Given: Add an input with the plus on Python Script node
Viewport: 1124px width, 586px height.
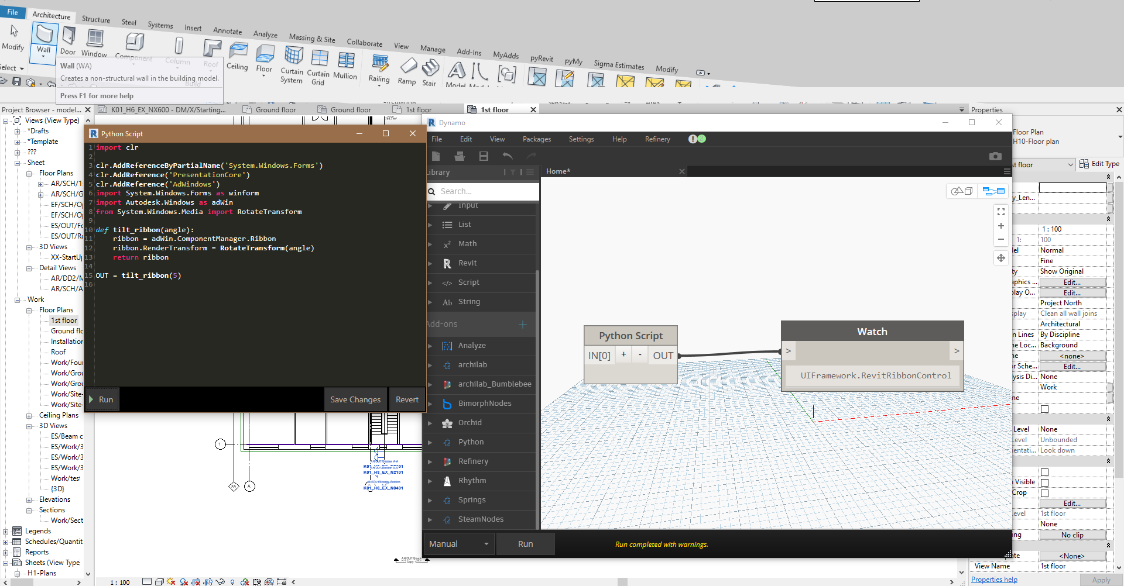Looking at the screenshot, I should point(623,354).
